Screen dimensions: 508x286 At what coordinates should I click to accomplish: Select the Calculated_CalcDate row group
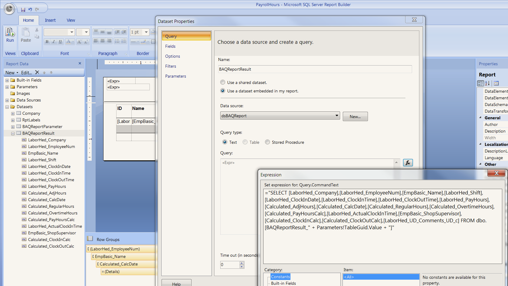126,264
